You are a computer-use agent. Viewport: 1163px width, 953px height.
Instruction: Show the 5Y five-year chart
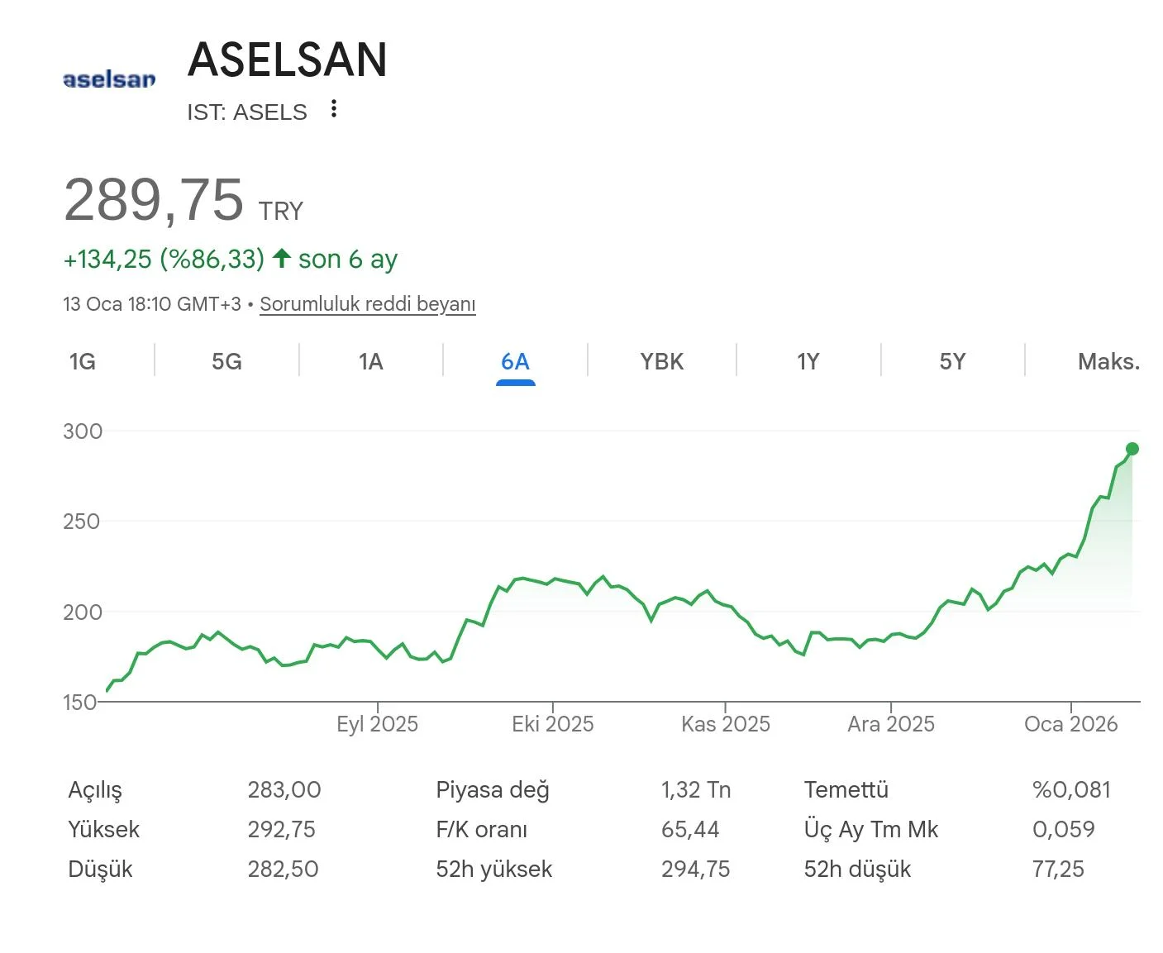pyautogui.click(x=953, y=361)
